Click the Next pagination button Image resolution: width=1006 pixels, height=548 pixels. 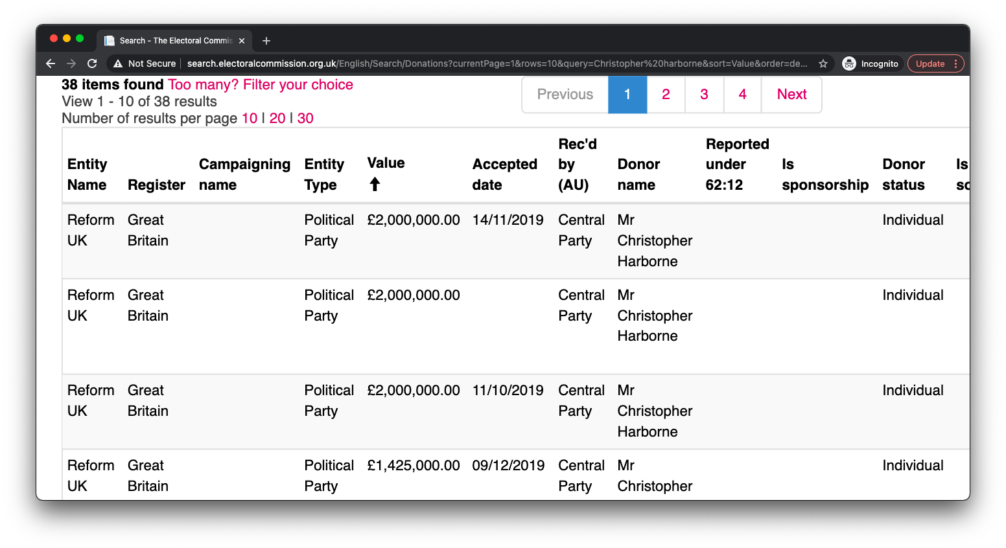click(791, 95)
